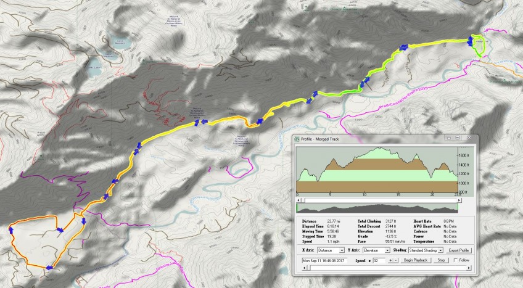This screenshot has height=288, width=523.
Task: Enable the Follow checkbox
Action: pyautogui.click(x=456, y=261)
